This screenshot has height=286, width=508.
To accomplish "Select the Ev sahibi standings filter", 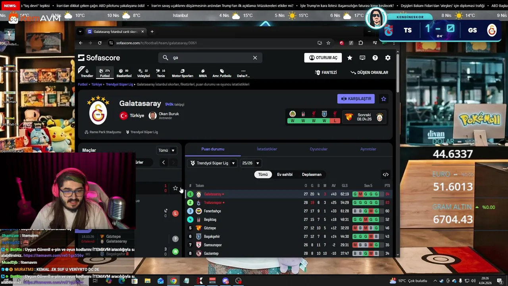I will [x=285, y=174].
